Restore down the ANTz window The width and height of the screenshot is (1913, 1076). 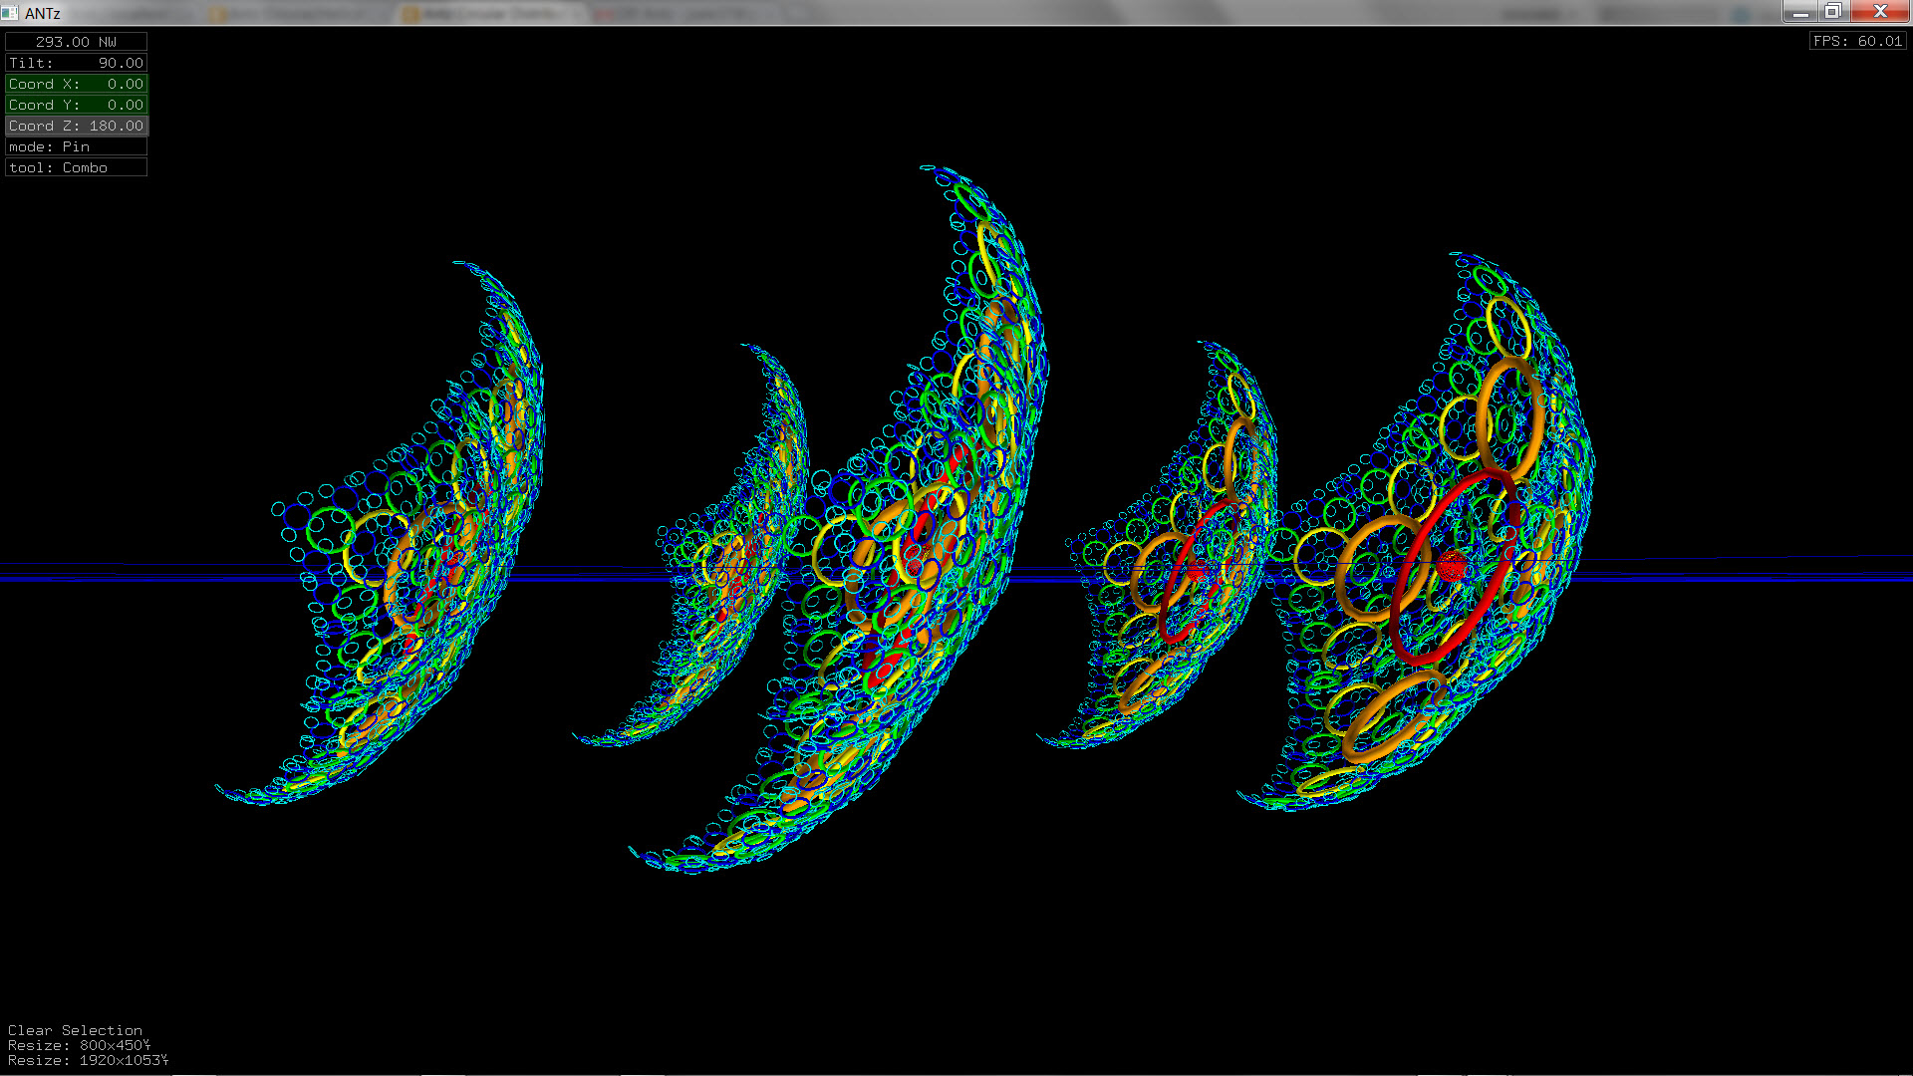pyautogui.click(x=1832, y=11)
